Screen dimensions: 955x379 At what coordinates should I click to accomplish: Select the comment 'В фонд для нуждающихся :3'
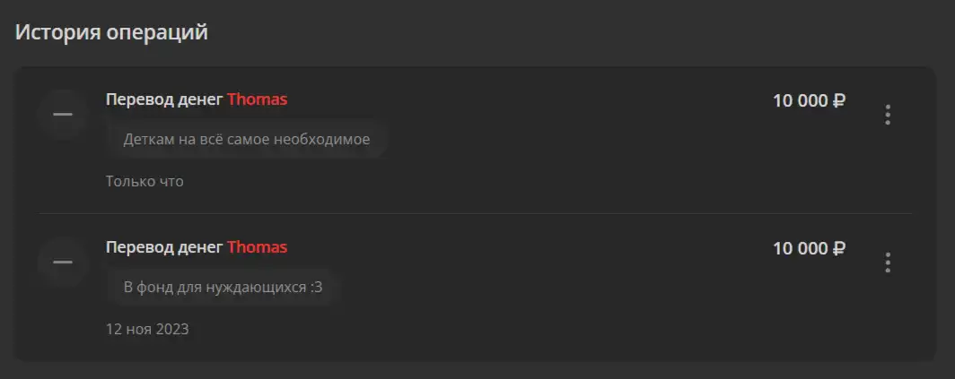[x=223, y=287]
